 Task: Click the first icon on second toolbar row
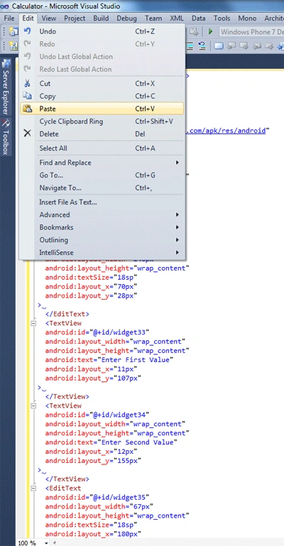[x=13, y=45]
